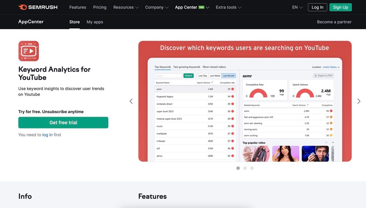Click the Features section heading
This screenshot has width=366, height=208.
click(x=152, y=196)
